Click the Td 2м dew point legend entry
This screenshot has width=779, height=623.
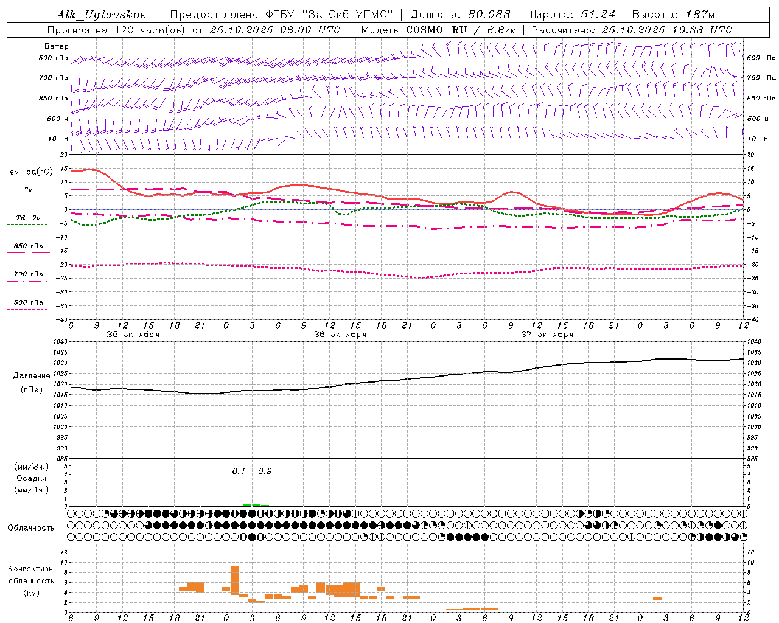[28, 220]
